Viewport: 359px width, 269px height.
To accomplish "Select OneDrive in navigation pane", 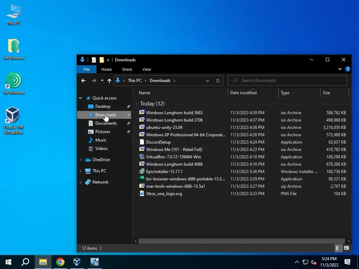I will click(x=101, y=160).
